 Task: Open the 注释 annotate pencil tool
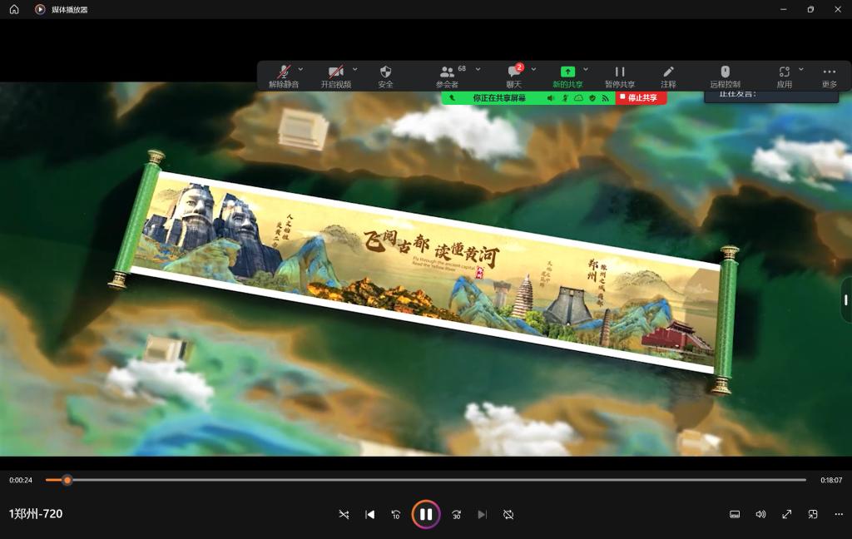click(x=668, y=74)
